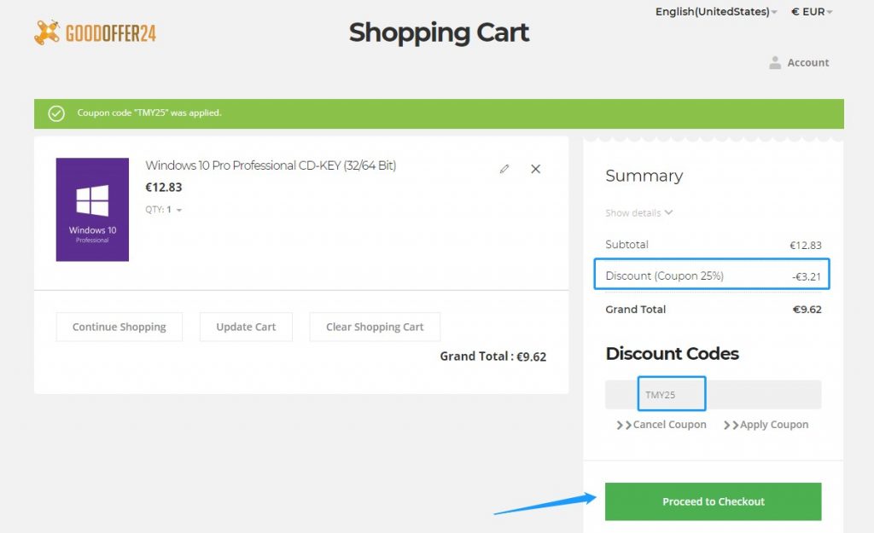Click the Apply Coupon link
This screenshot has width=874, height=533.
[766, 425]
